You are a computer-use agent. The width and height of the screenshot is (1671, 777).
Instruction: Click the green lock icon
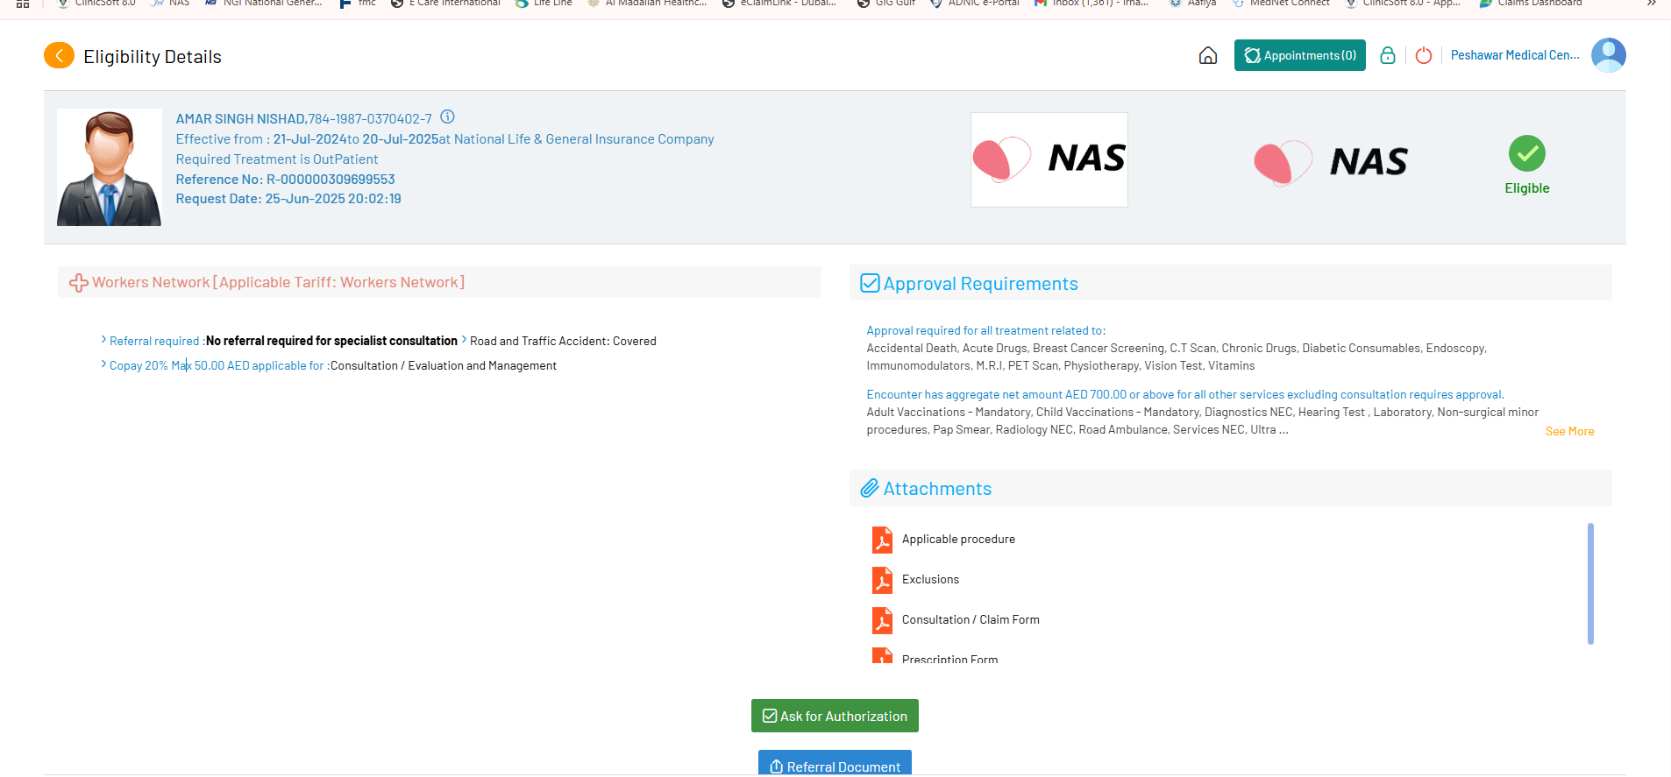point(1388,56)
